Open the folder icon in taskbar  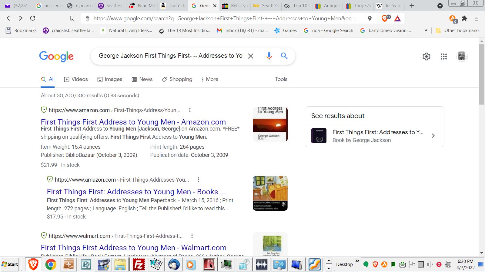click(121, 264)
